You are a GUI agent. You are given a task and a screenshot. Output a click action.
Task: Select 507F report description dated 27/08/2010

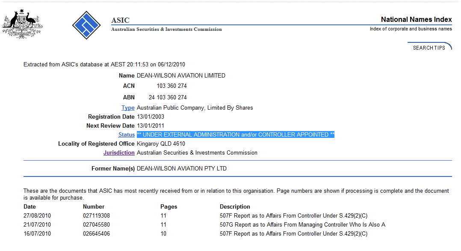point(293,215)
